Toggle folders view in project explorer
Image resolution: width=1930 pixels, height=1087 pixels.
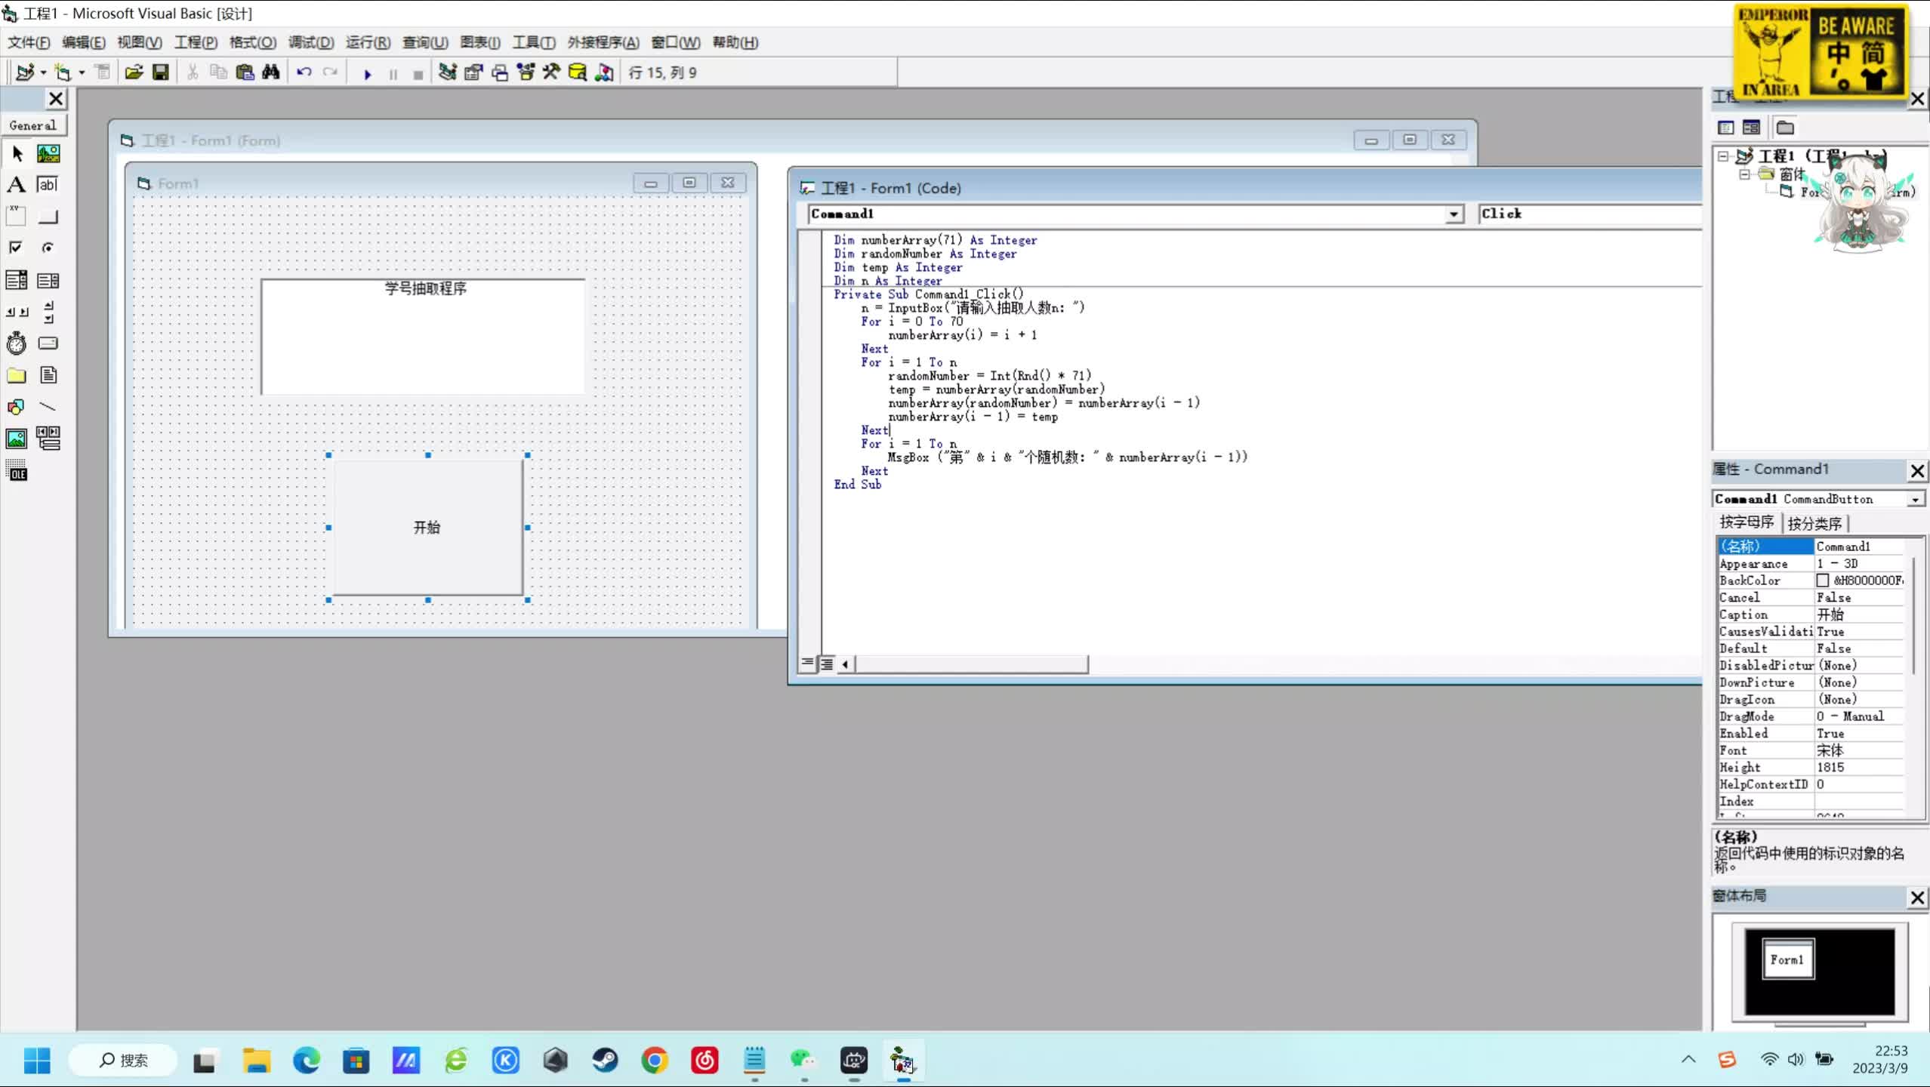click(x=1785, y=128)
